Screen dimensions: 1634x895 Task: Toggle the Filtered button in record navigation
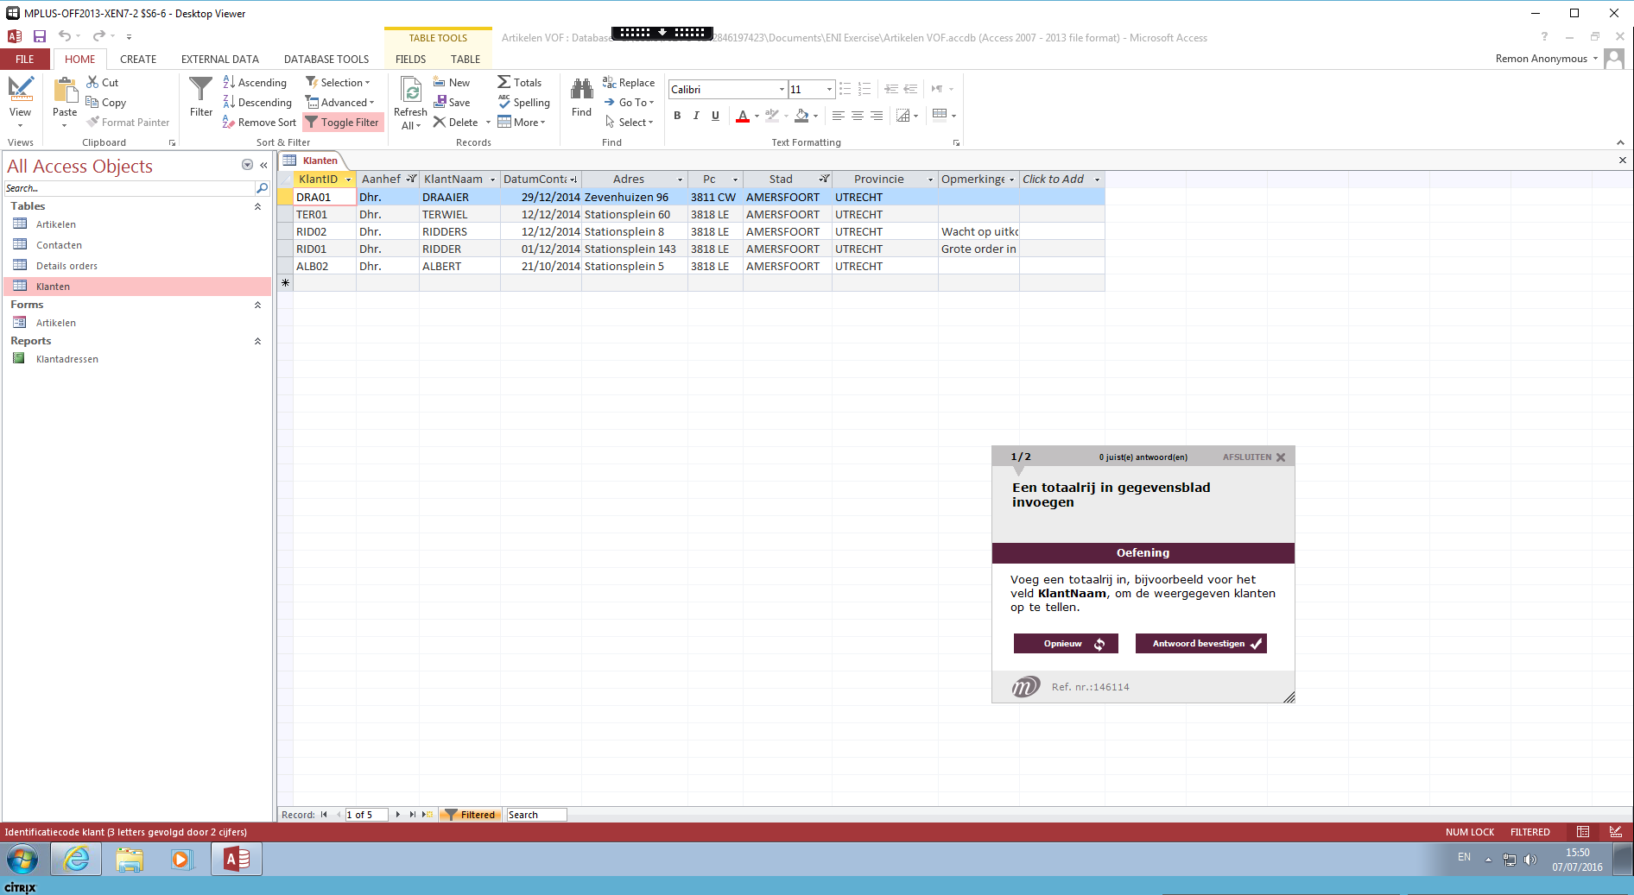(470, 815)
